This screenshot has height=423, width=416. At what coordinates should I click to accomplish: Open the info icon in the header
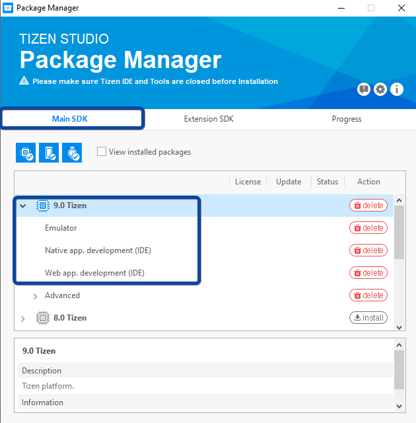[x=397, y=89]
